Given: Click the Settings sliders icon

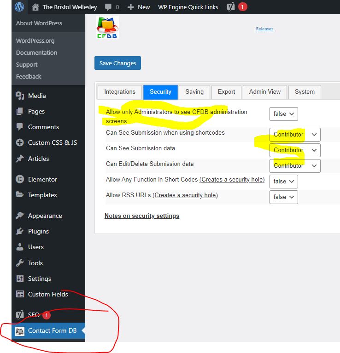Looking at the screenshot, I should (20, 279).
